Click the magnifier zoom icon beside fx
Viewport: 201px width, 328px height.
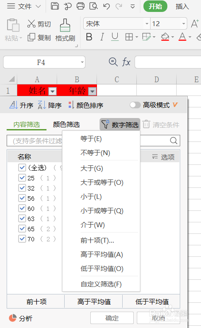[113, 62]
